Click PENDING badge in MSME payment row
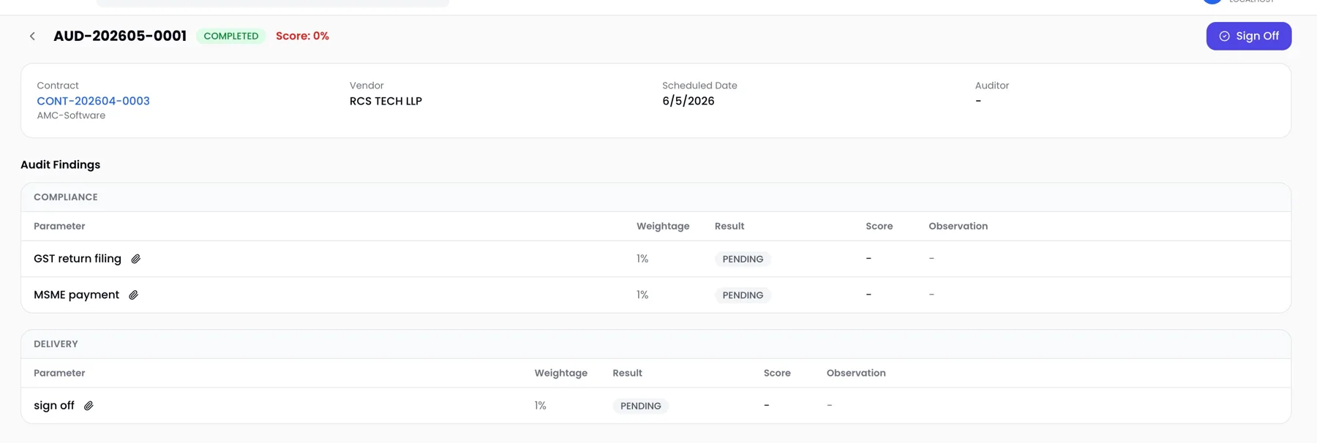 pos(743,295)
